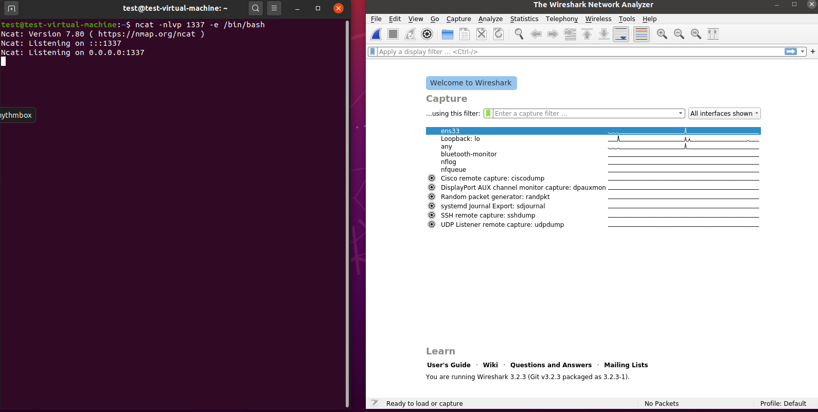Screen dimensions: 818x412
Task: Click the Resize columns icon
Action: pyautogui.click(x=713, y=34)
